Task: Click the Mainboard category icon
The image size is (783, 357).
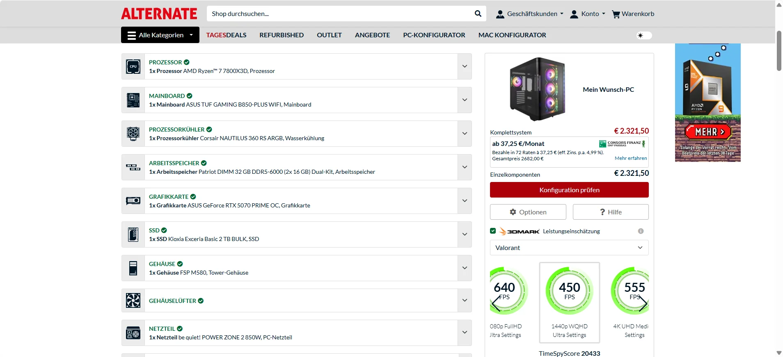Action: [133, 100]
